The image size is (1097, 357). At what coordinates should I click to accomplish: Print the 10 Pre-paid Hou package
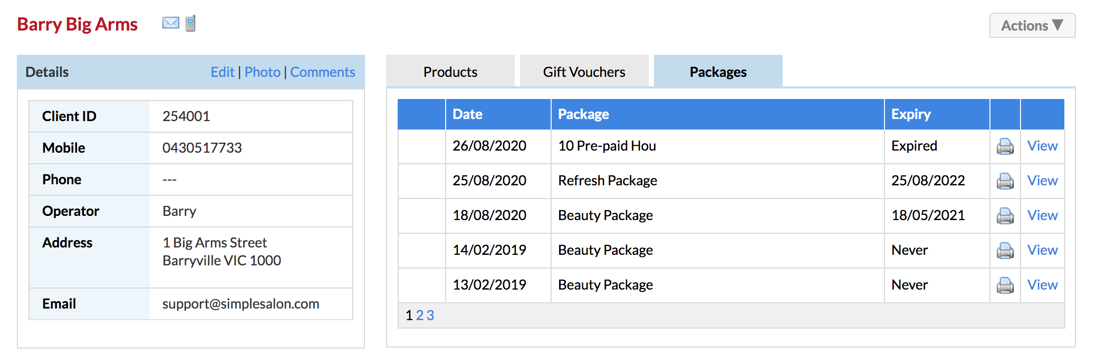[x=1005, y=146]
